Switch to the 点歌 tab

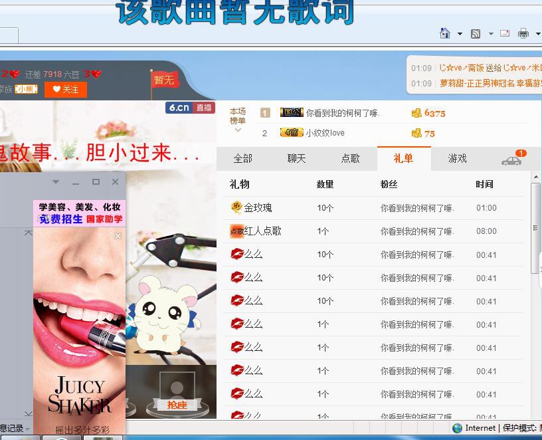point(350,159)
